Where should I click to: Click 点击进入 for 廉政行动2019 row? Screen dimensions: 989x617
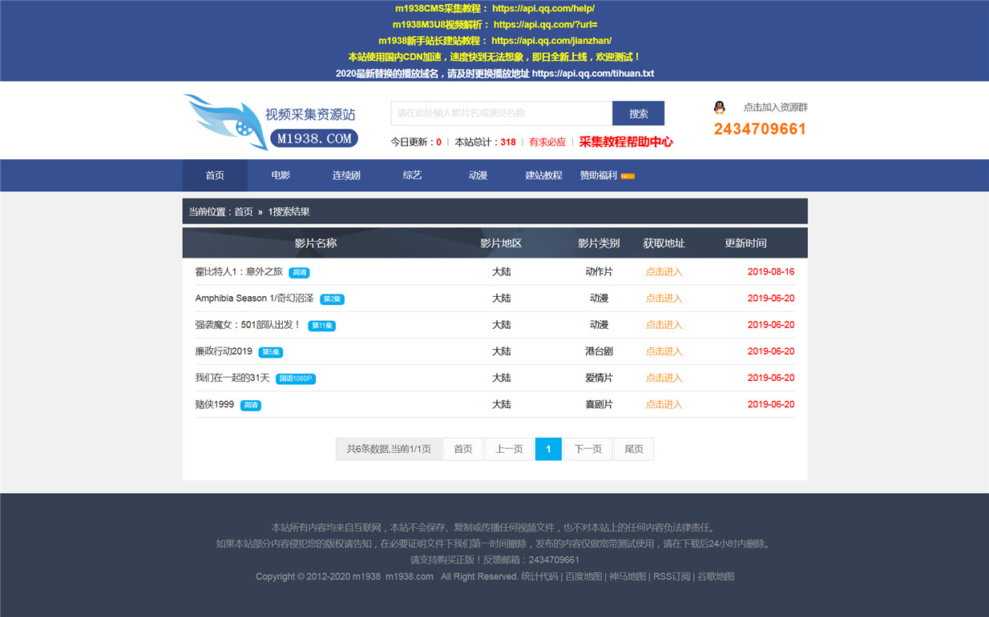[664, 351]
